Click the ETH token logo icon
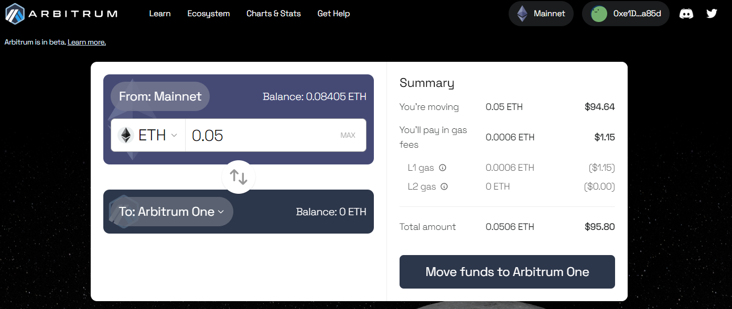 pos(126,135)
